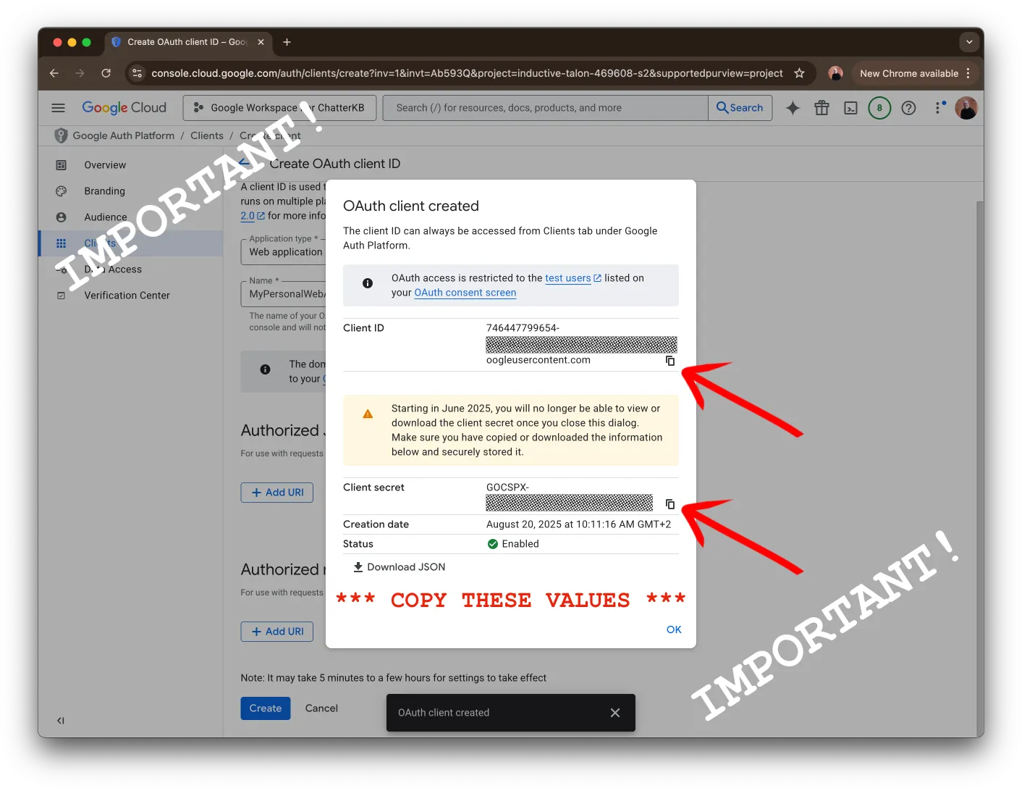Open a new browser tab
This screenshot has width=1027, height=791.
(x=287, y=42)
